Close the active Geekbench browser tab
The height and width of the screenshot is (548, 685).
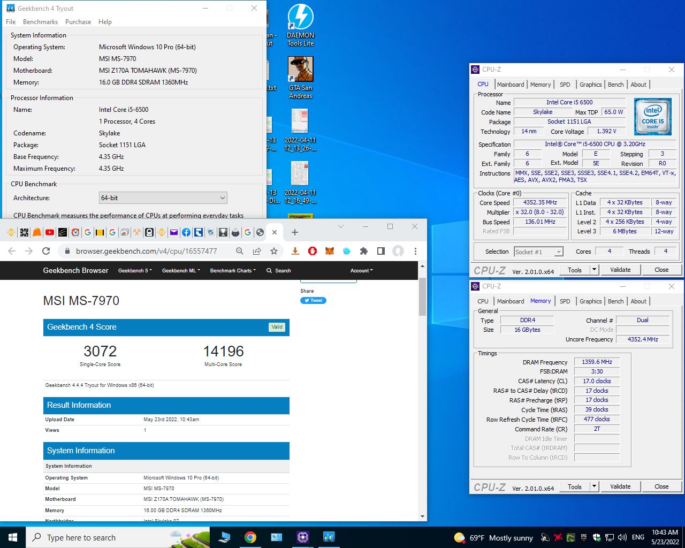275,232
